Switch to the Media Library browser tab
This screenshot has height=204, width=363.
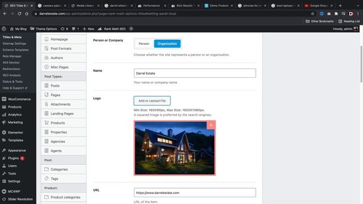click(85, 6)
